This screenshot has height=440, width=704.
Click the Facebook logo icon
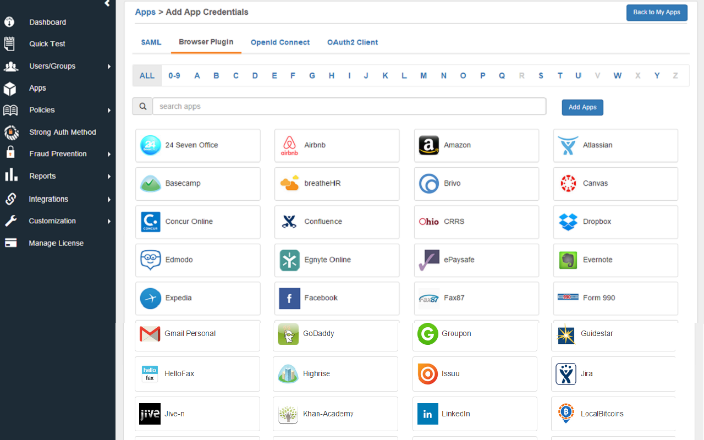(289, 298)
